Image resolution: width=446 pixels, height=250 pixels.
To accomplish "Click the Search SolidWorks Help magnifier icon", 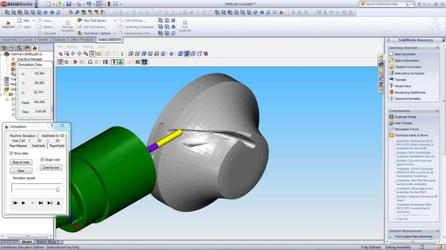I will click(x=409, y=4).
